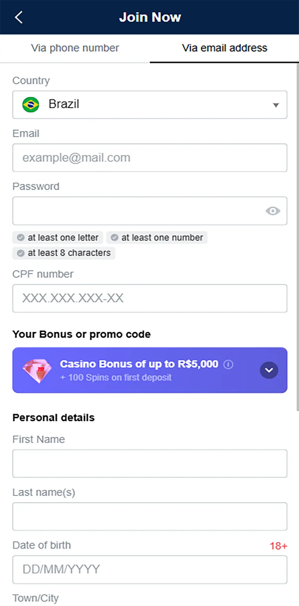The height and width of the screenshot is (606, 299).
Task: Click the 'at least one letter' checkmark icon
Action: (21, 238)
